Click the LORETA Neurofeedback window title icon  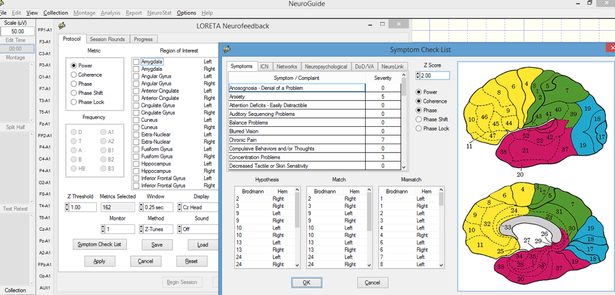[x=62, y=26]
